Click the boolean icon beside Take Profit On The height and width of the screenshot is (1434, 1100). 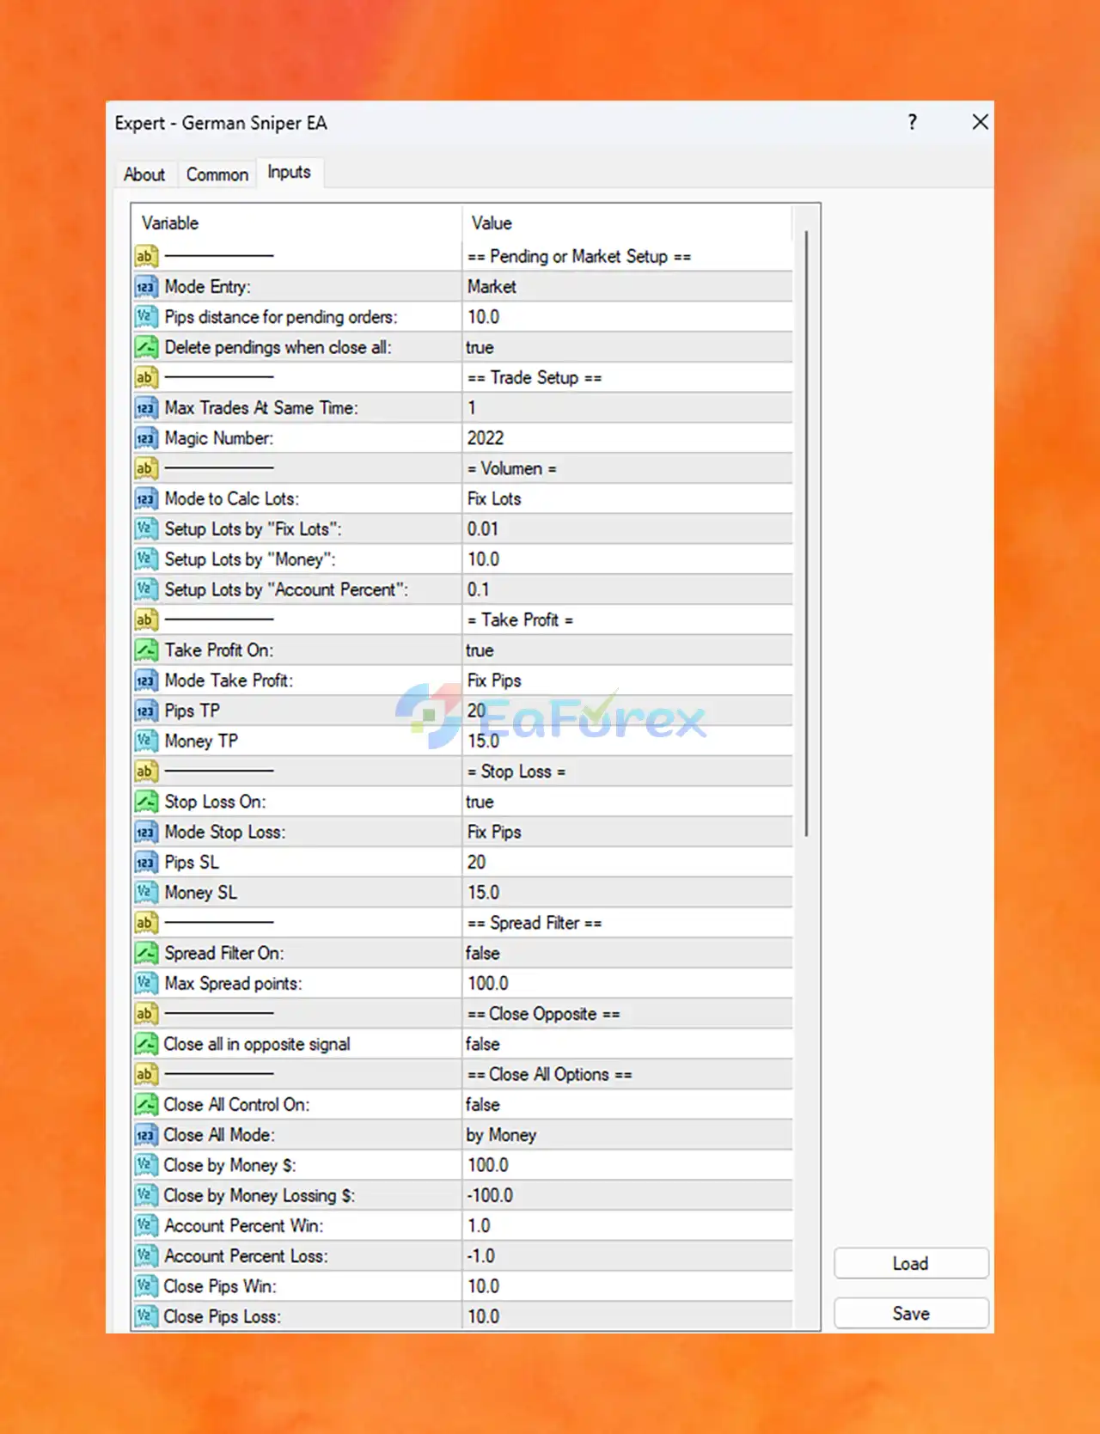[146, 650]
